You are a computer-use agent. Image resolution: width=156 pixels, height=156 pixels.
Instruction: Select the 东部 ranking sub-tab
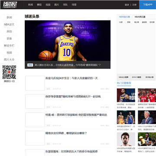pyautogui.click(x=121, y=22)
